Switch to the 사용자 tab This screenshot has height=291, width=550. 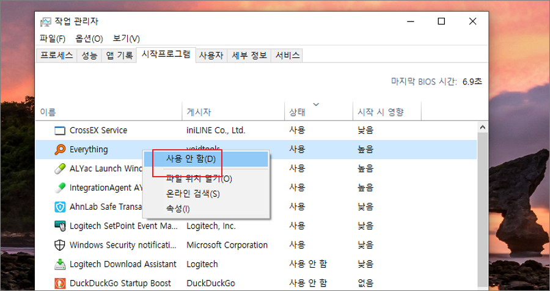tap(211, 56)
